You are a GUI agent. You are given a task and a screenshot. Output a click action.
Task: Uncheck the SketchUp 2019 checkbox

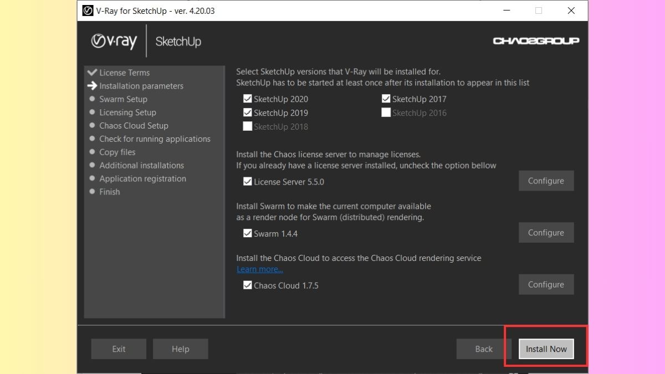click(x=248, y=112)
